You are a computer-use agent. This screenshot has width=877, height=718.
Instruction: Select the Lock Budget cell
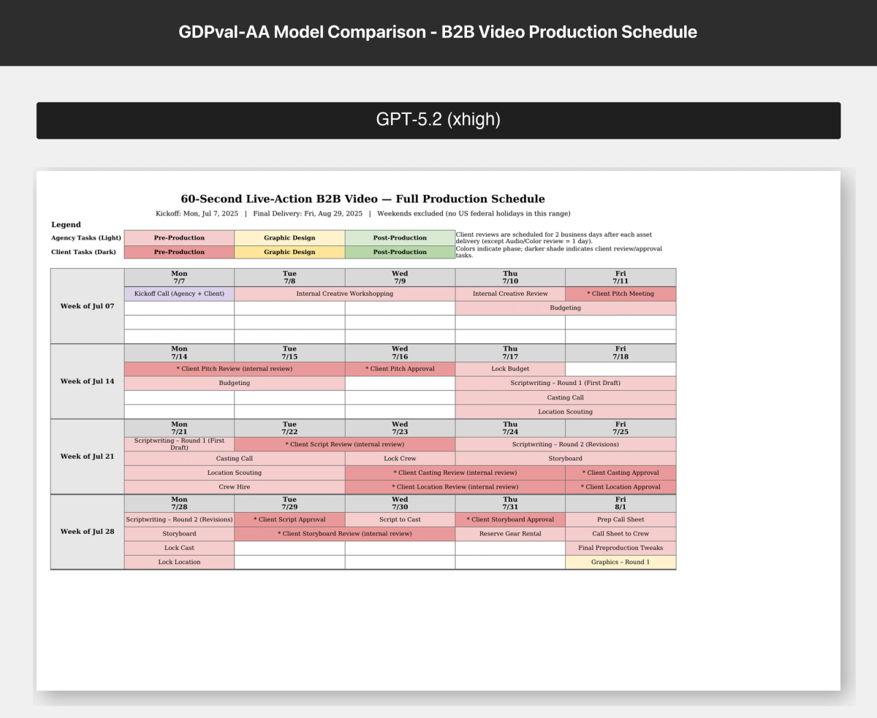(510, 369)
